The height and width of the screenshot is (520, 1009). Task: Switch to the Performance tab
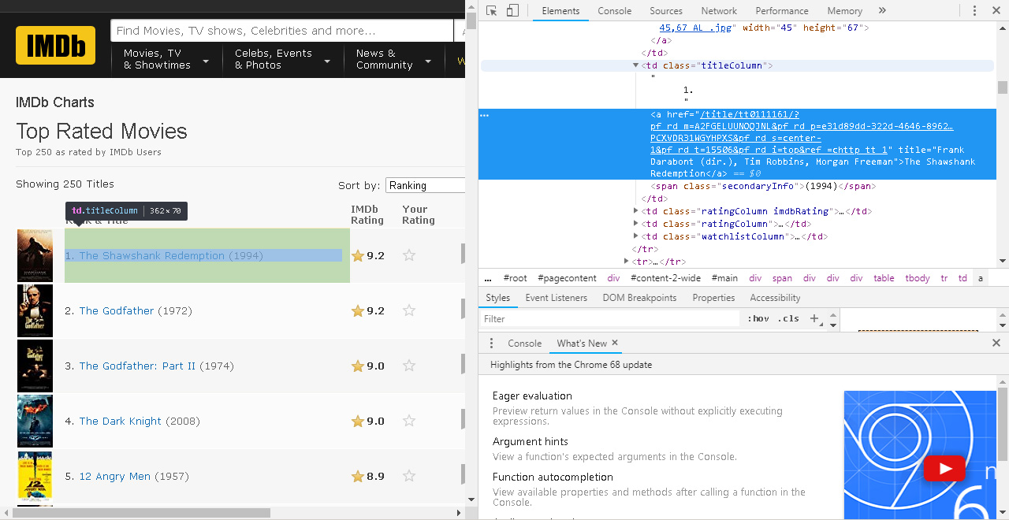[x=782, y=11]
